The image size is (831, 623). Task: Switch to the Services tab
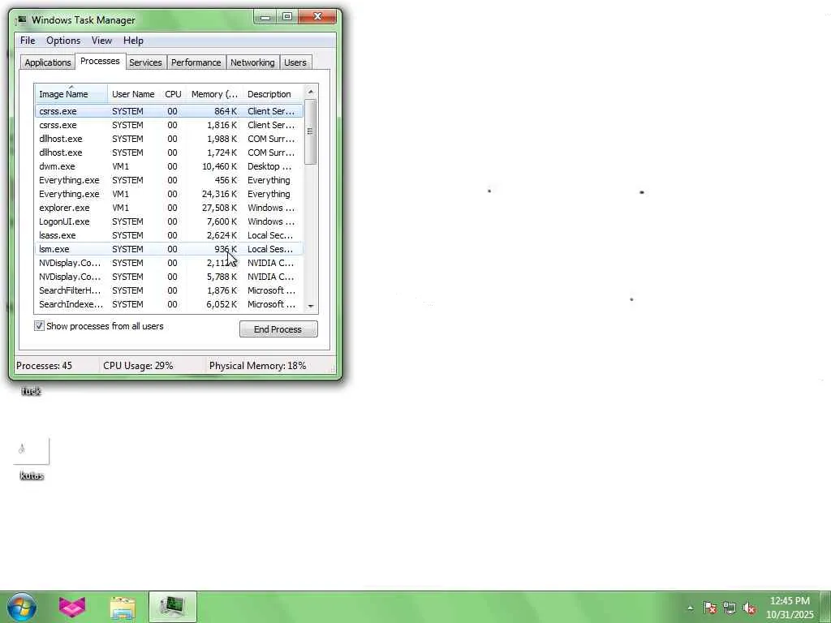(x=145, y=62)
